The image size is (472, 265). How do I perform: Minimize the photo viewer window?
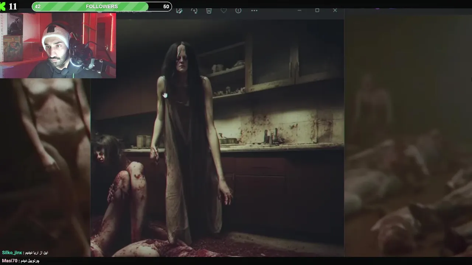pyautogui.click(x=299, y=10)
